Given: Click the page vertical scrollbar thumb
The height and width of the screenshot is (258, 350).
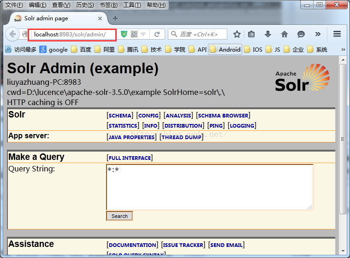Looking at the screenshot, I should [343, 139].
